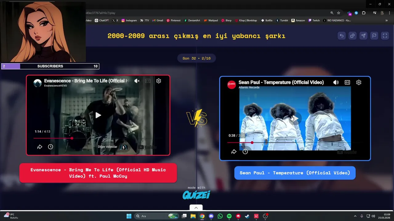This screenshot has width=394, height=221.
Task: Open the BotRix bookmark
Action: click(x=267, y=21)
